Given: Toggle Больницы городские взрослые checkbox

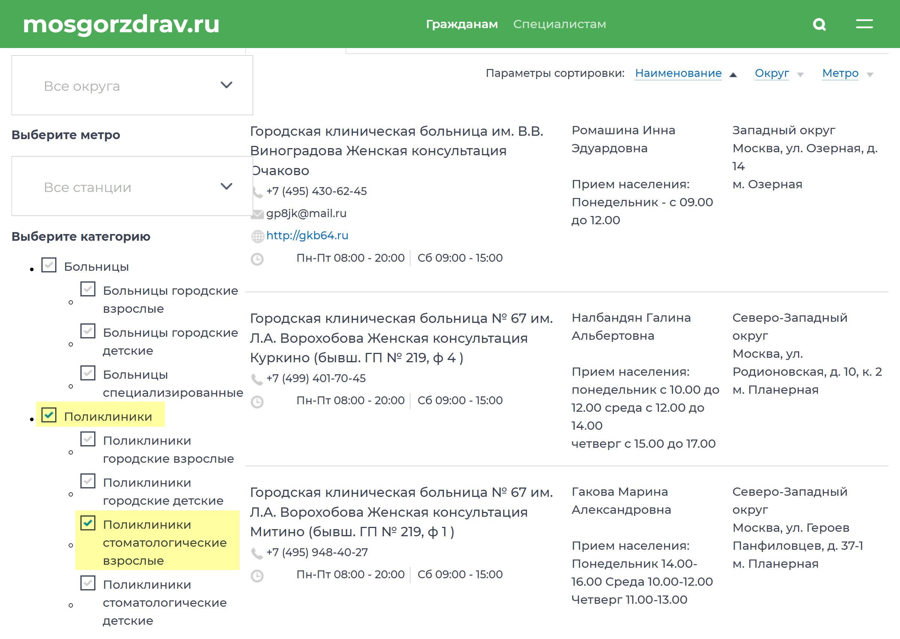Looking at the screenshot, I should click(x=88, y=289).
